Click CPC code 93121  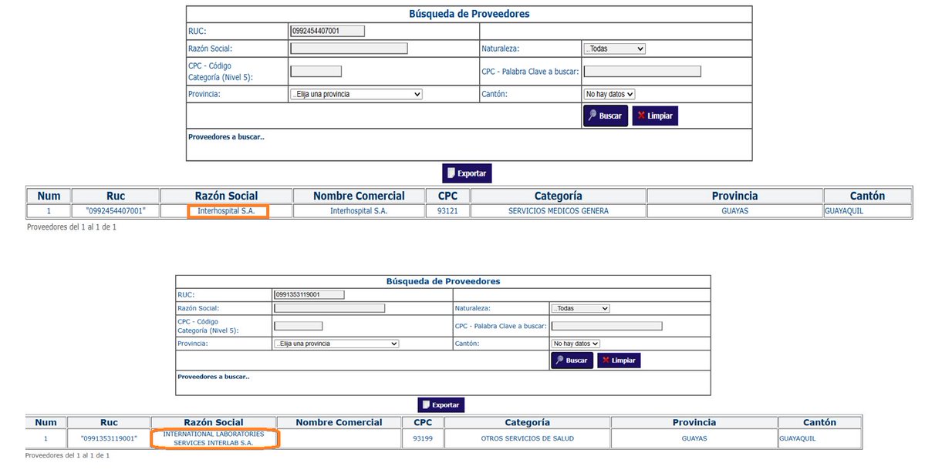pyautogui.click(x=447, y=211)
